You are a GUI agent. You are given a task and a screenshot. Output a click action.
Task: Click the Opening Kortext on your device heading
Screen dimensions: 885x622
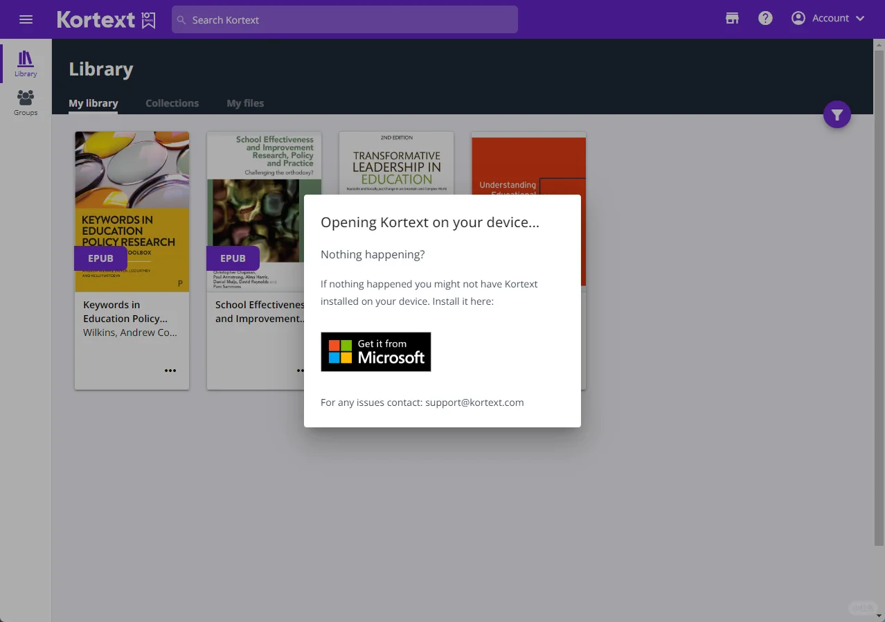[430, 222]
